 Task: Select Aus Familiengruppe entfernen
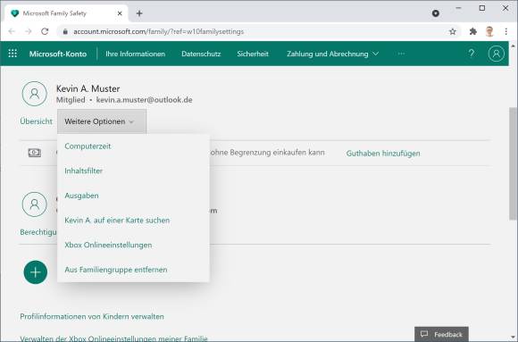[116, 270]
